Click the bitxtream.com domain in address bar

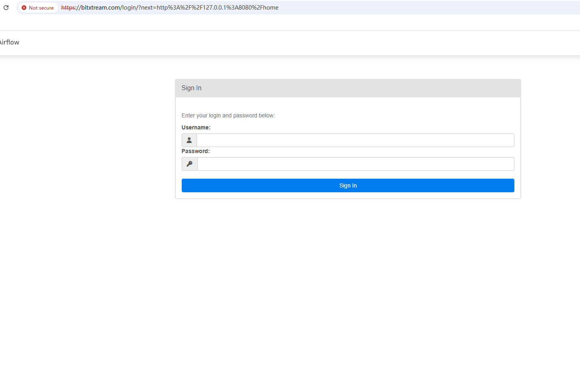(100, 8)
